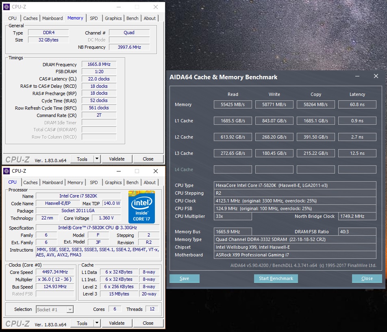Open the About tab in the lower CPU-Z window
Image resolution: width=387 pixels, height=332 pixels.
click(x=150, y=182)
